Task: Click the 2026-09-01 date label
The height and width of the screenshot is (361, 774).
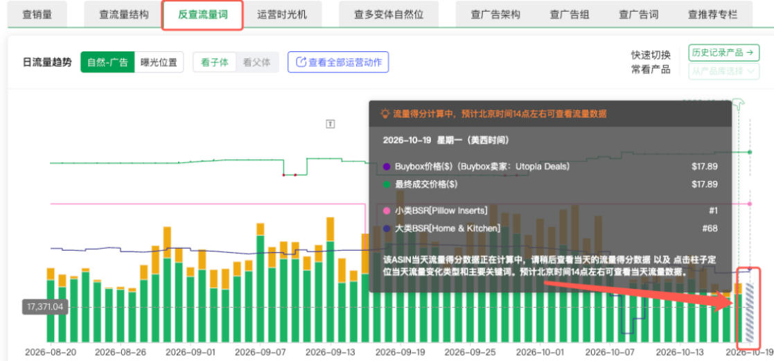Action: (191, 353)
